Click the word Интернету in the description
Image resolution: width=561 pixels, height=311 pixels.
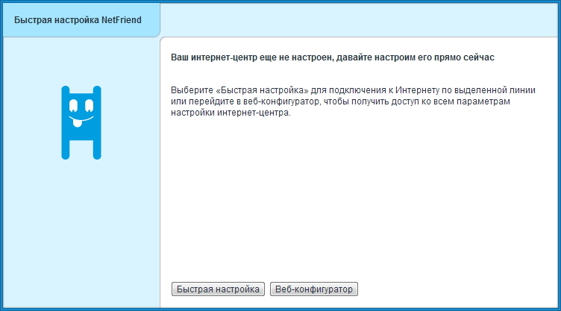[417, 90]
